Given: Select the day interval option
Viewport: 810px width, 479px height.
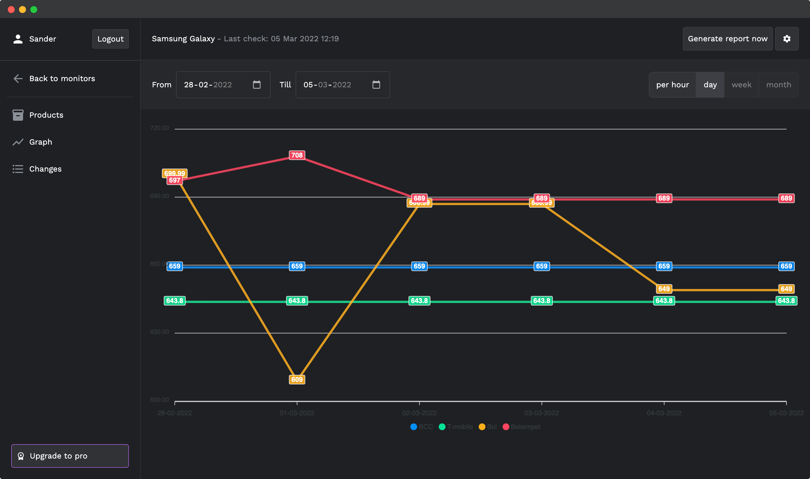Looking at the screenshot, I should point(710,85).
